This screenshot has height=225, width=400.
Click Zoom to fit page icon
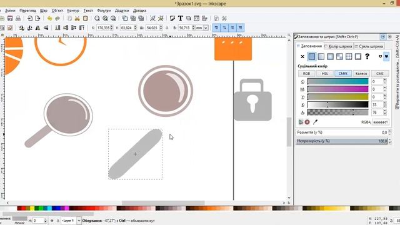(113, 18)
